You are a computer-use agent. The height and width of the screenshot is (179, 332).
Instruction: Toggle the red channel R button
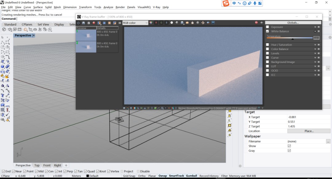click(156, 23)
